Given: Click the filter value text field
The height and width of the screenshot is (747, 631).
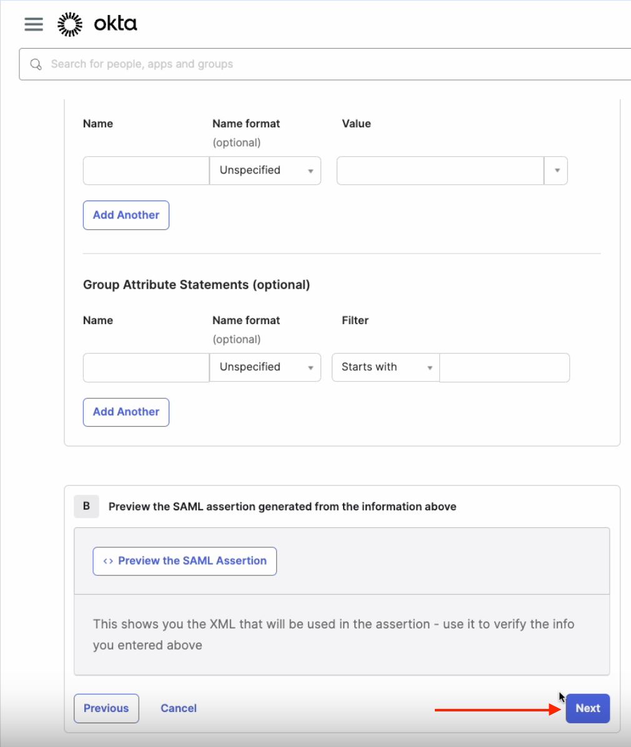Looking at the screenshot, I should click(504, 367).
